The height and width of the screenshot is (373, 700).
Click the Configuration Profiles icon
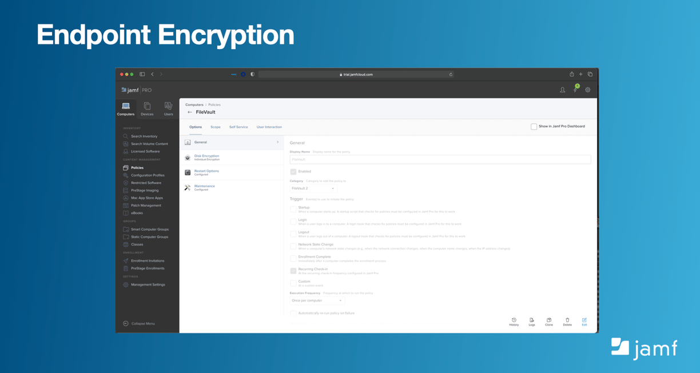tap(126, 175)
